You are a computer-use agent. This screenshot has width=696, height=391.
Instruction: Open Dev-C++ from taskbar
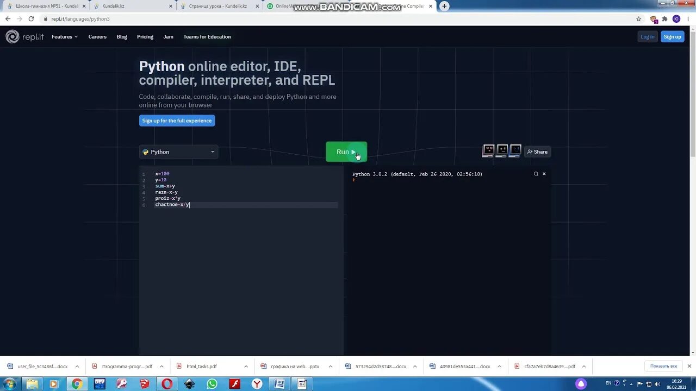pos(100,384)
